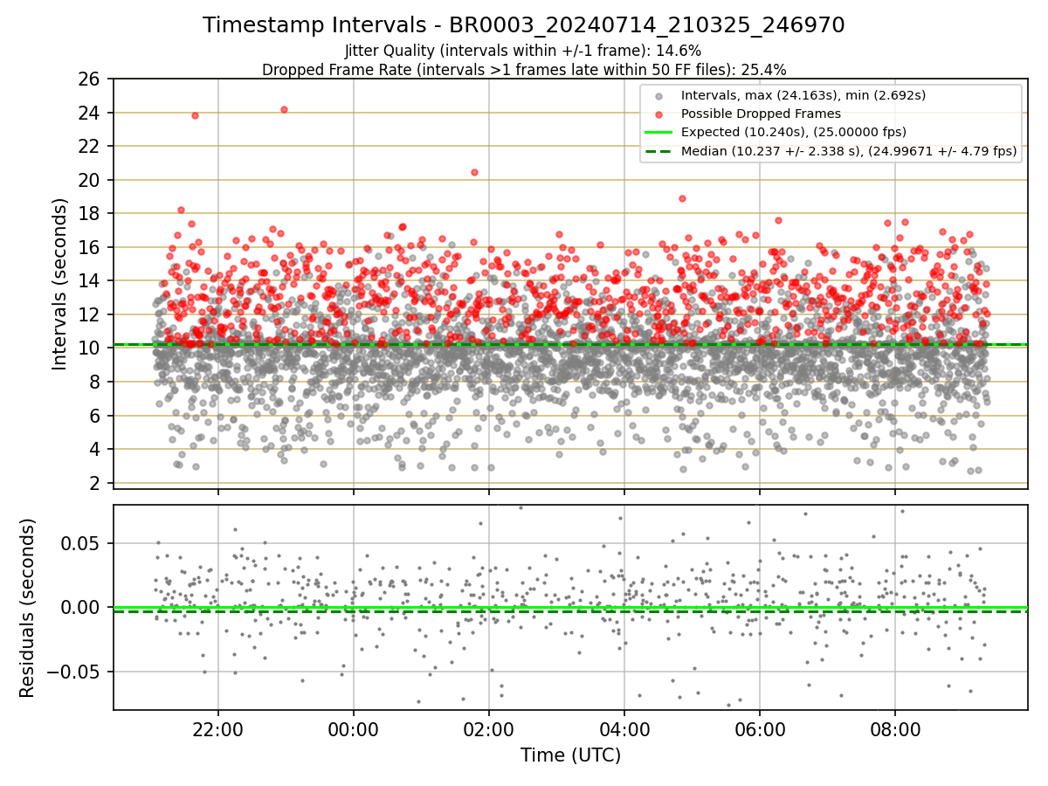This screenshot has width=1048, height=786.
Task: Click the red outlier point near 20.4s before 02:00
Action: tap(474, 172)
